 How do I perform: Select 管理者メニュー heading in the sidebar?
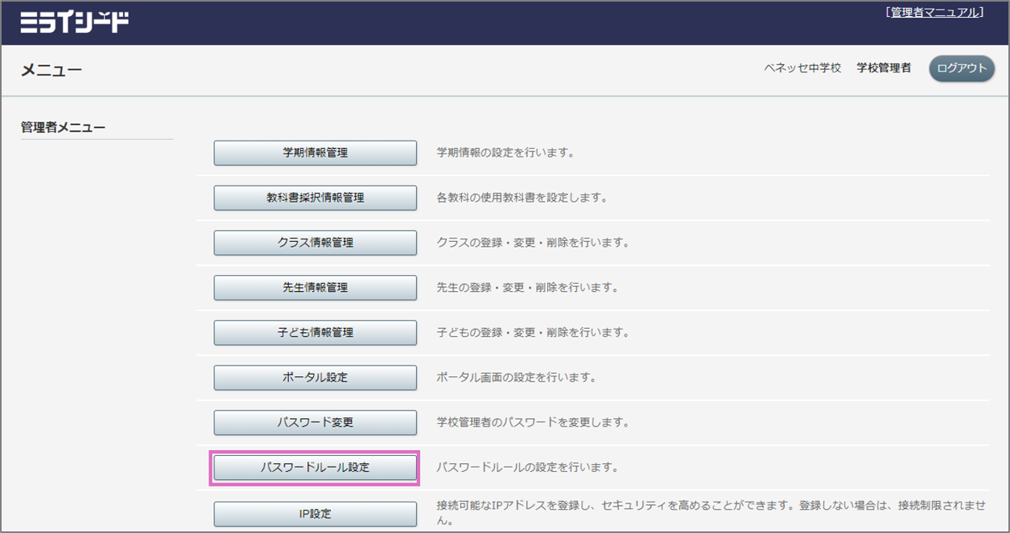[64, 127]
